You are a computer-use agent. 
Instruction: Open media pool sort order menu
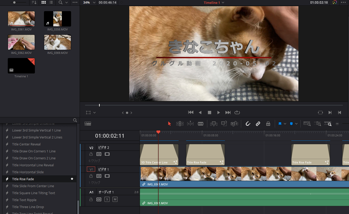[x=34, y=2]
